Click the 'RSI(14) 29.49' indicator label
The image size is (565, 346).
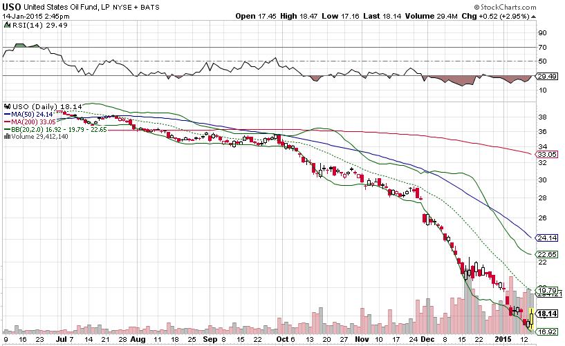click(39, 25)
